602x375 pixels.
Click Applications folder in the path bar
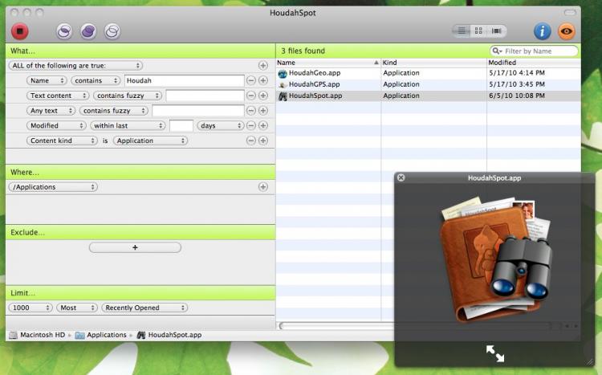pyautogui.click(x=101, y=335)
